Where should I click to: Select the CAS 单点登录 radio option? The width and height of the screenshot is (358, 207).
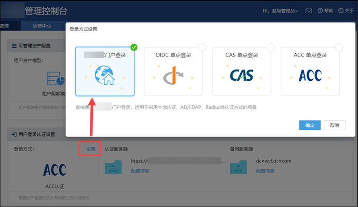coord(271,47)
